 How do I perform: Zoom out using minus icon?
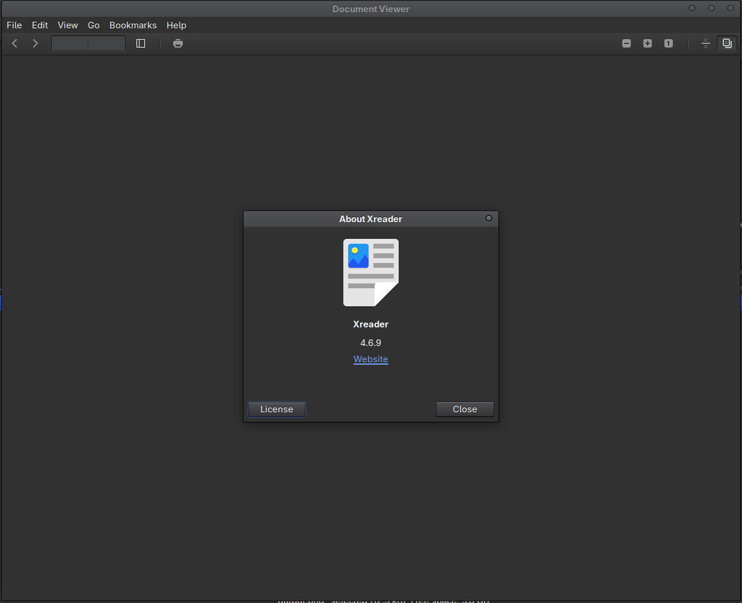point(627,43)
